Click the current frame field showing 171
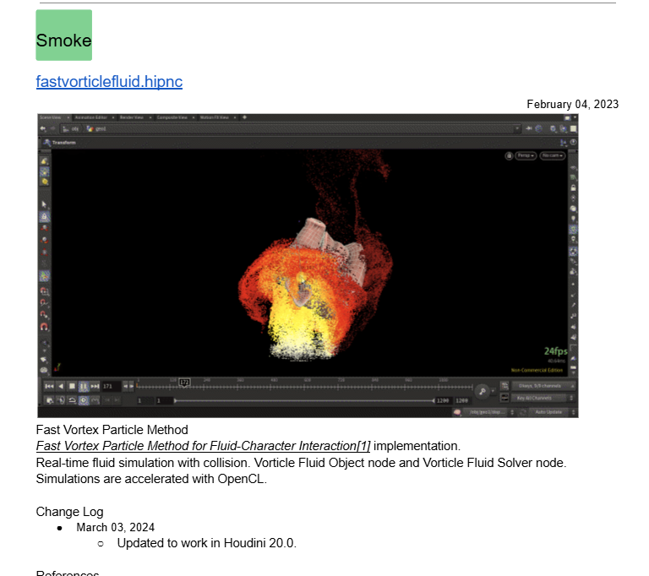Image resolution: width=649 pixels, height=576 pixels. click(x=110, y=386)
